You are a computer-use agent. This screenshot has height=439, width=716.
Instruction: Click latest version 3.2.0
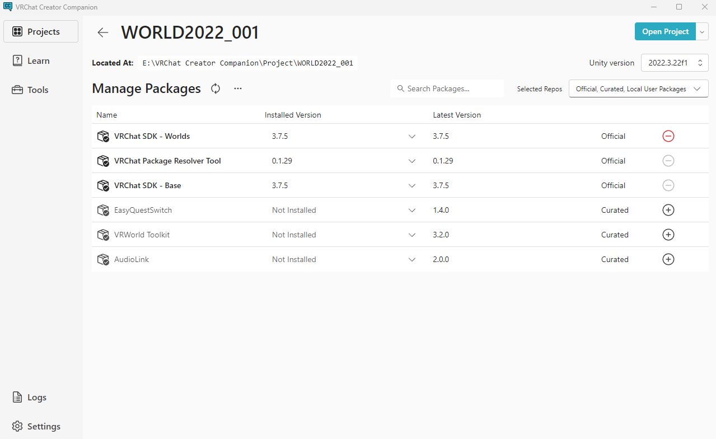(441, 235)
